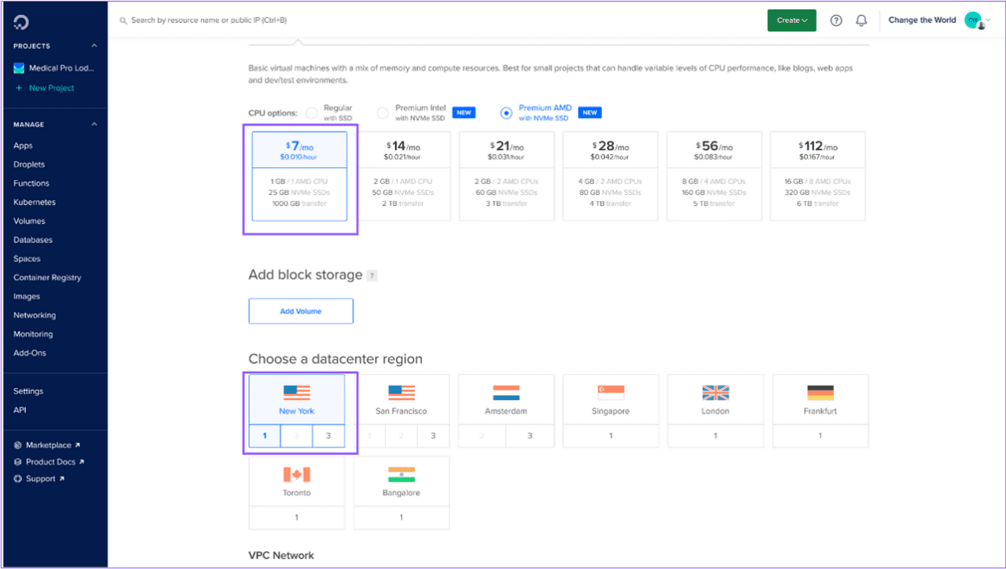Go to Kubernetes in the sidebar

(35, 202)
